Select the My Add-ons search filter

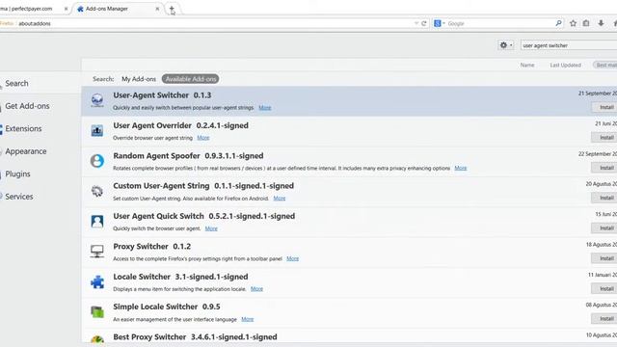[x=139, y=79]
